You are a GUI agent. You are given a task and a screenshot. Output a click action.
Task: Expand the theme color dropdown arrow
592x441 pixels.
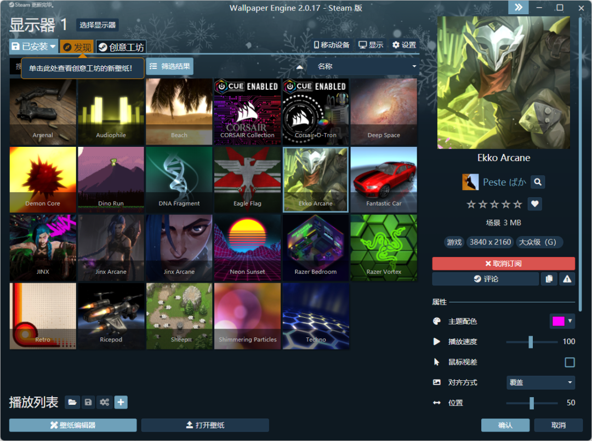coord(570,321)
